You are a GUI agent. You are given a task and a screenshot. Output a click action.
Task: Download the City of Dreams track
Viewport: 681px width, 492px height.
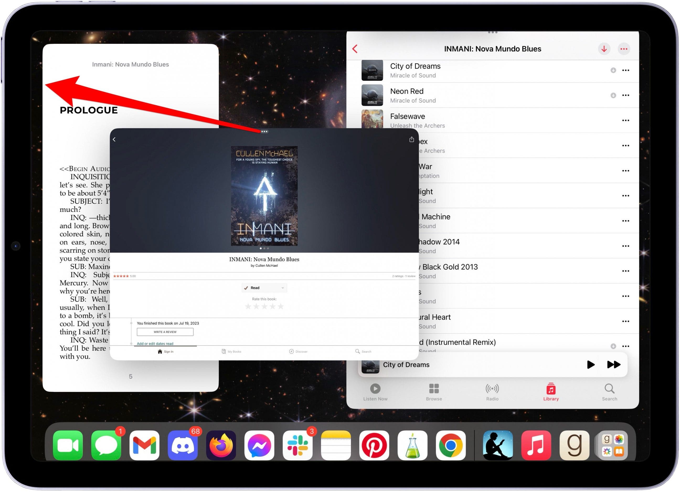(x=613, y=70)
